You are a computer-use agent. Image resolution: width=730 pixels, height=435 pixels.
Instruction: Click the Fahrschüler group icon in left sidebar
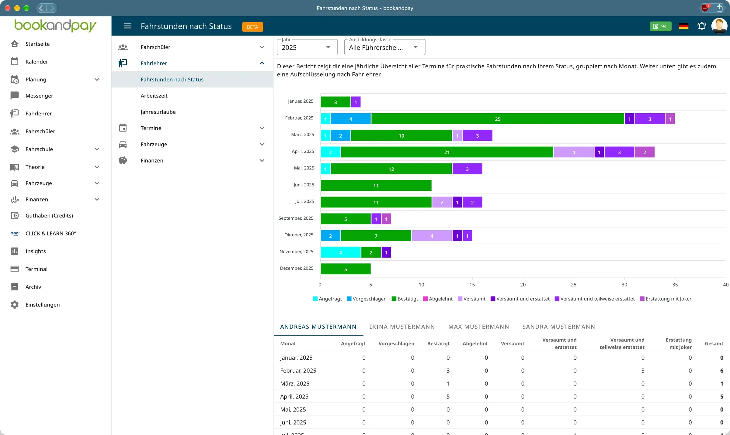(x=15, y=131)
